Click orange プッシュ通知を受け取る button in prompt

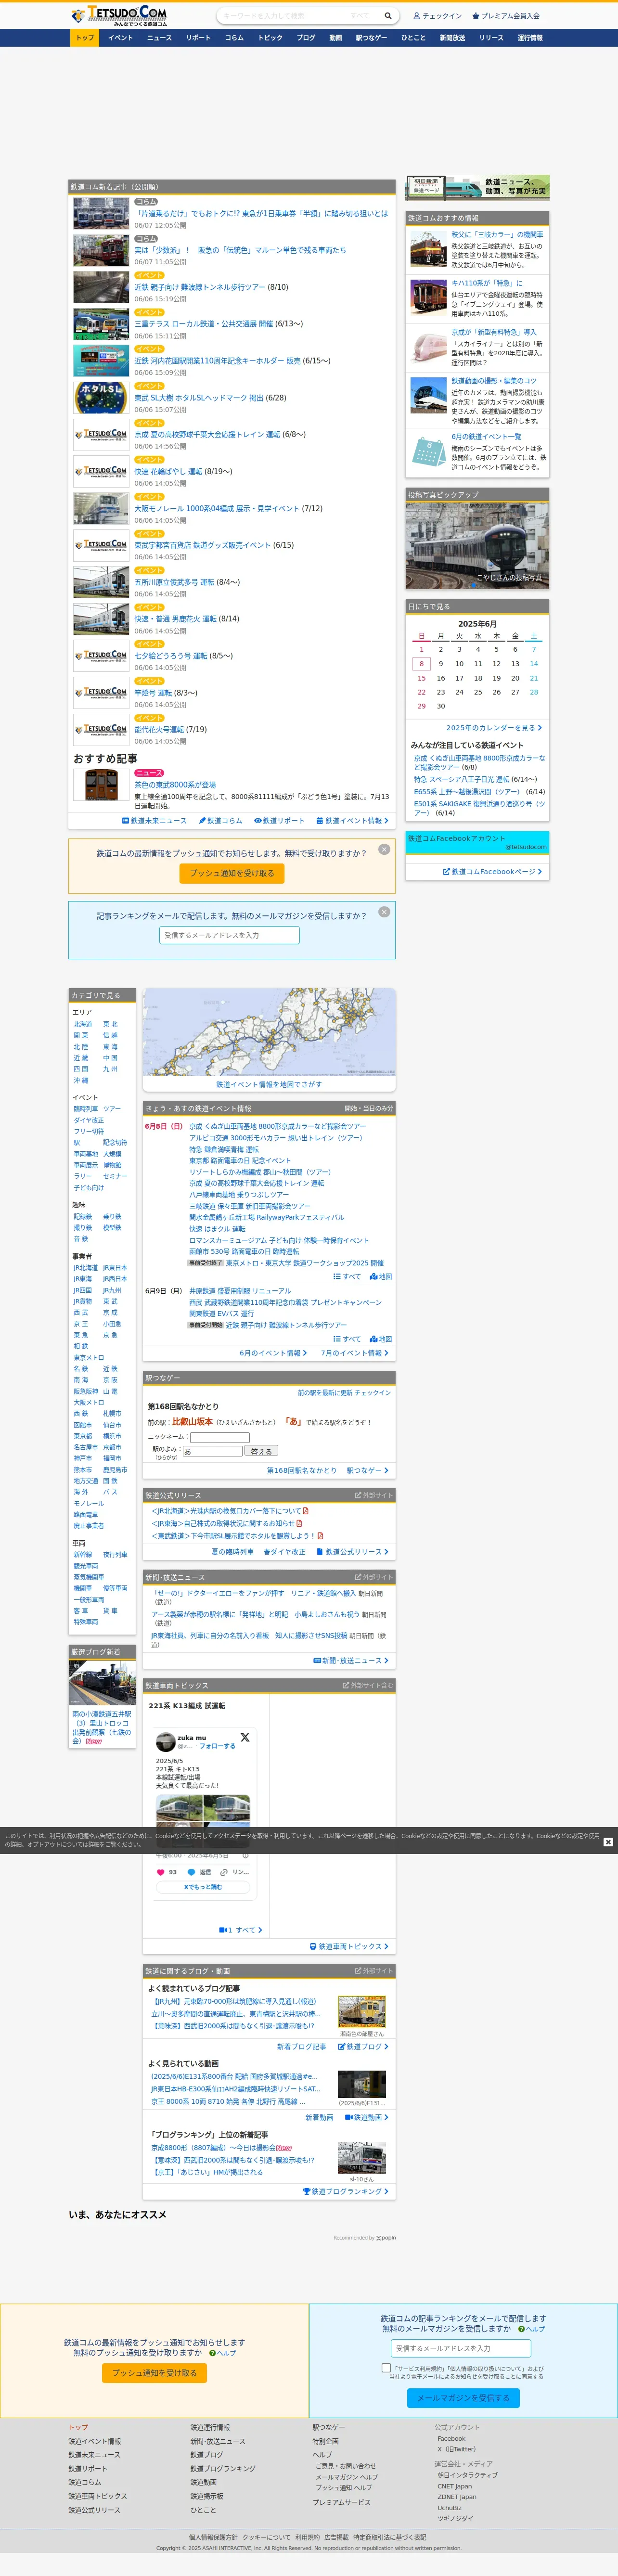[232, 873]
